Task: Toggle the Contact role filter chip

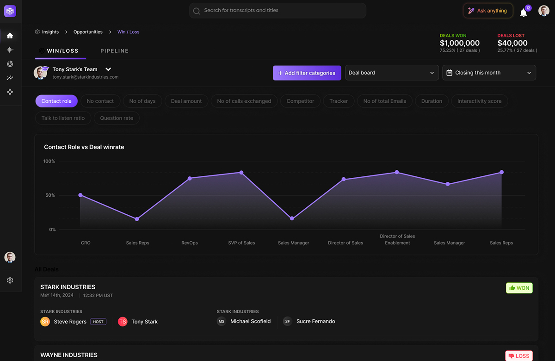Action: point(56,101)
